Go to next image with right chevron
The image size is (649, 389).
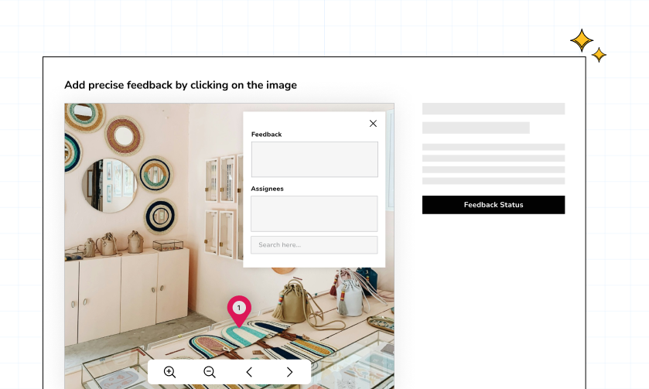pos(289,372)
